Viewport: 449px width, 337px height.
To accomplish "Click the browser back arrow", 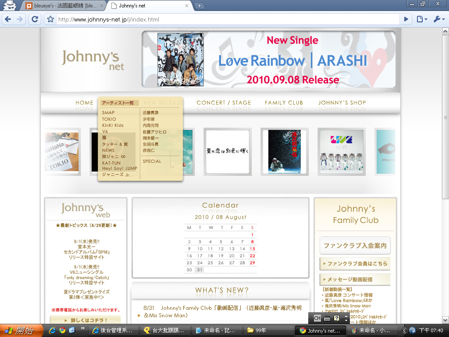I will pos(8,19).
